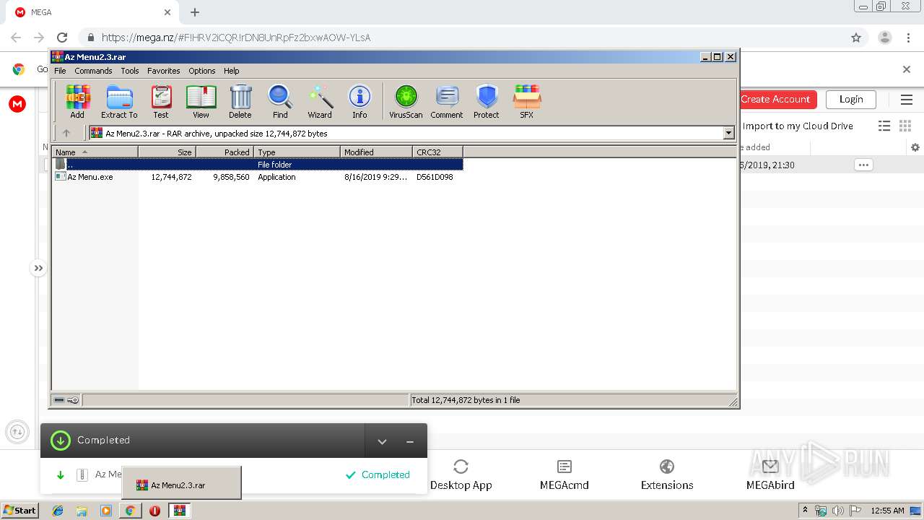Open the Options menu
This screenshot has height=520, width=924.
[202, 71]
